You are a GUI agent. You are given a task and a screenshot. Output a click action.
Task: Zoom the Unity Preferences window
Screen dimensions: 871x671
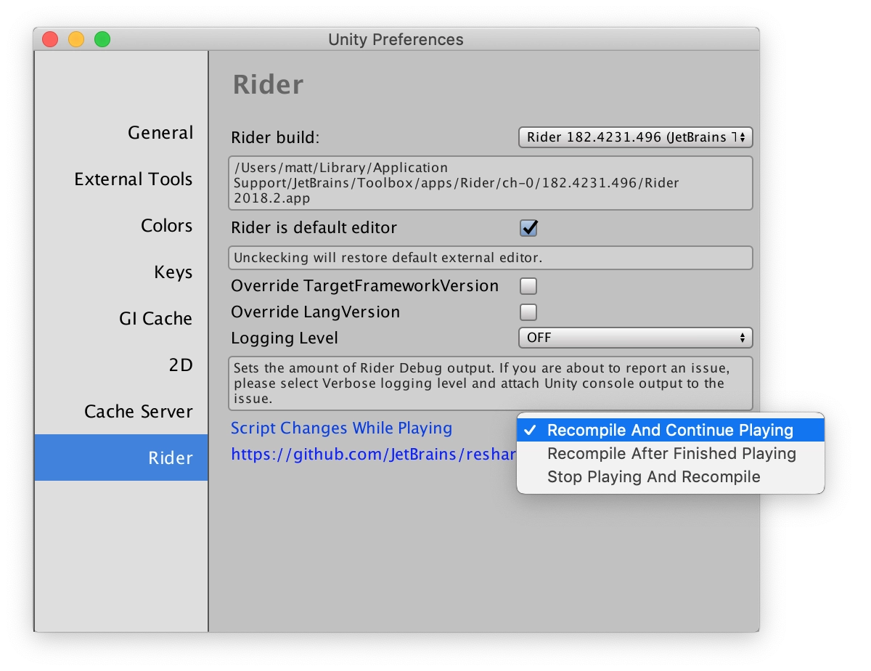coord(102,39)
